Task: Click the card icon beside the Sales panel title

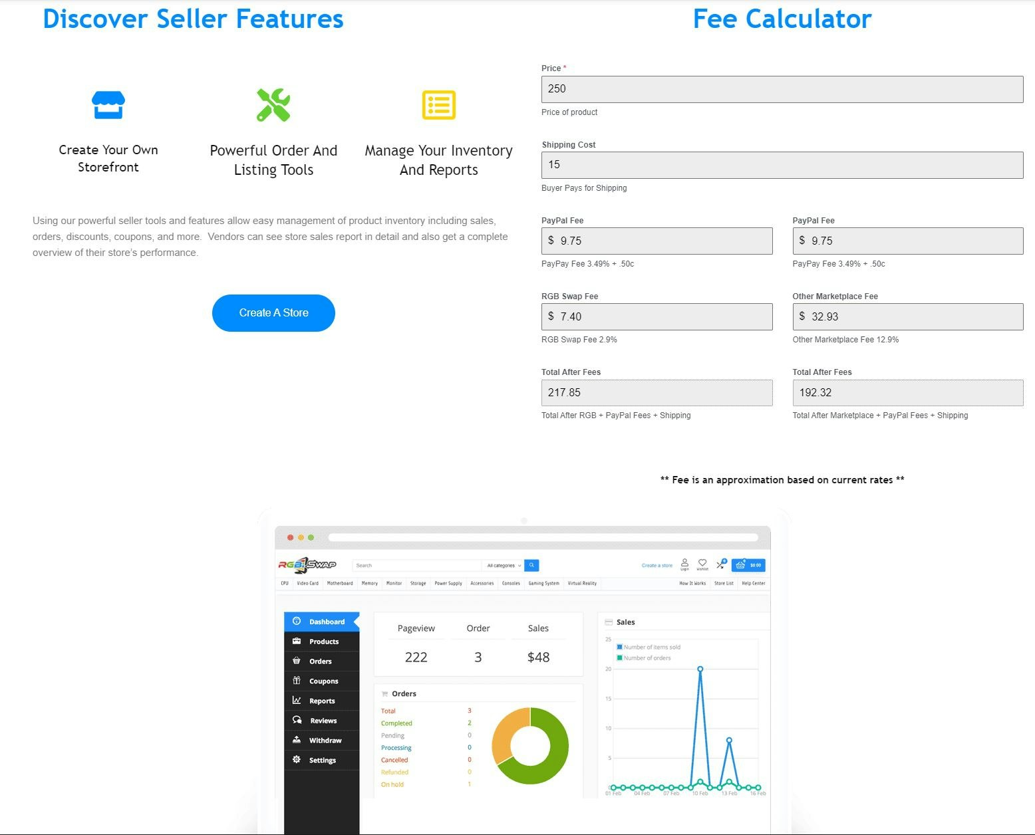Action: point(609,622)
